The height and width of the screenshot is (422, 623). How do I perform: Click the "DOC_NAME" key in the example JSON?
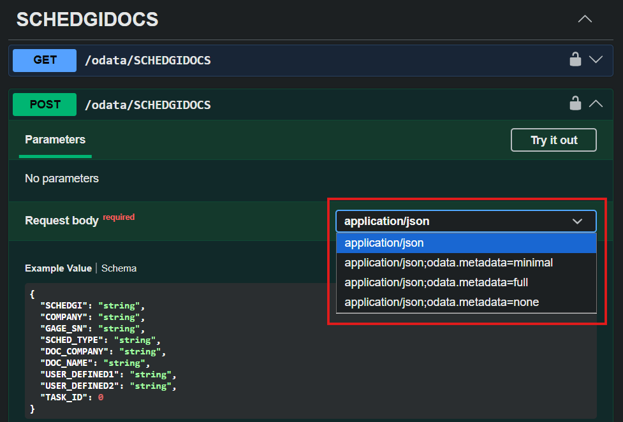[66, 363]
